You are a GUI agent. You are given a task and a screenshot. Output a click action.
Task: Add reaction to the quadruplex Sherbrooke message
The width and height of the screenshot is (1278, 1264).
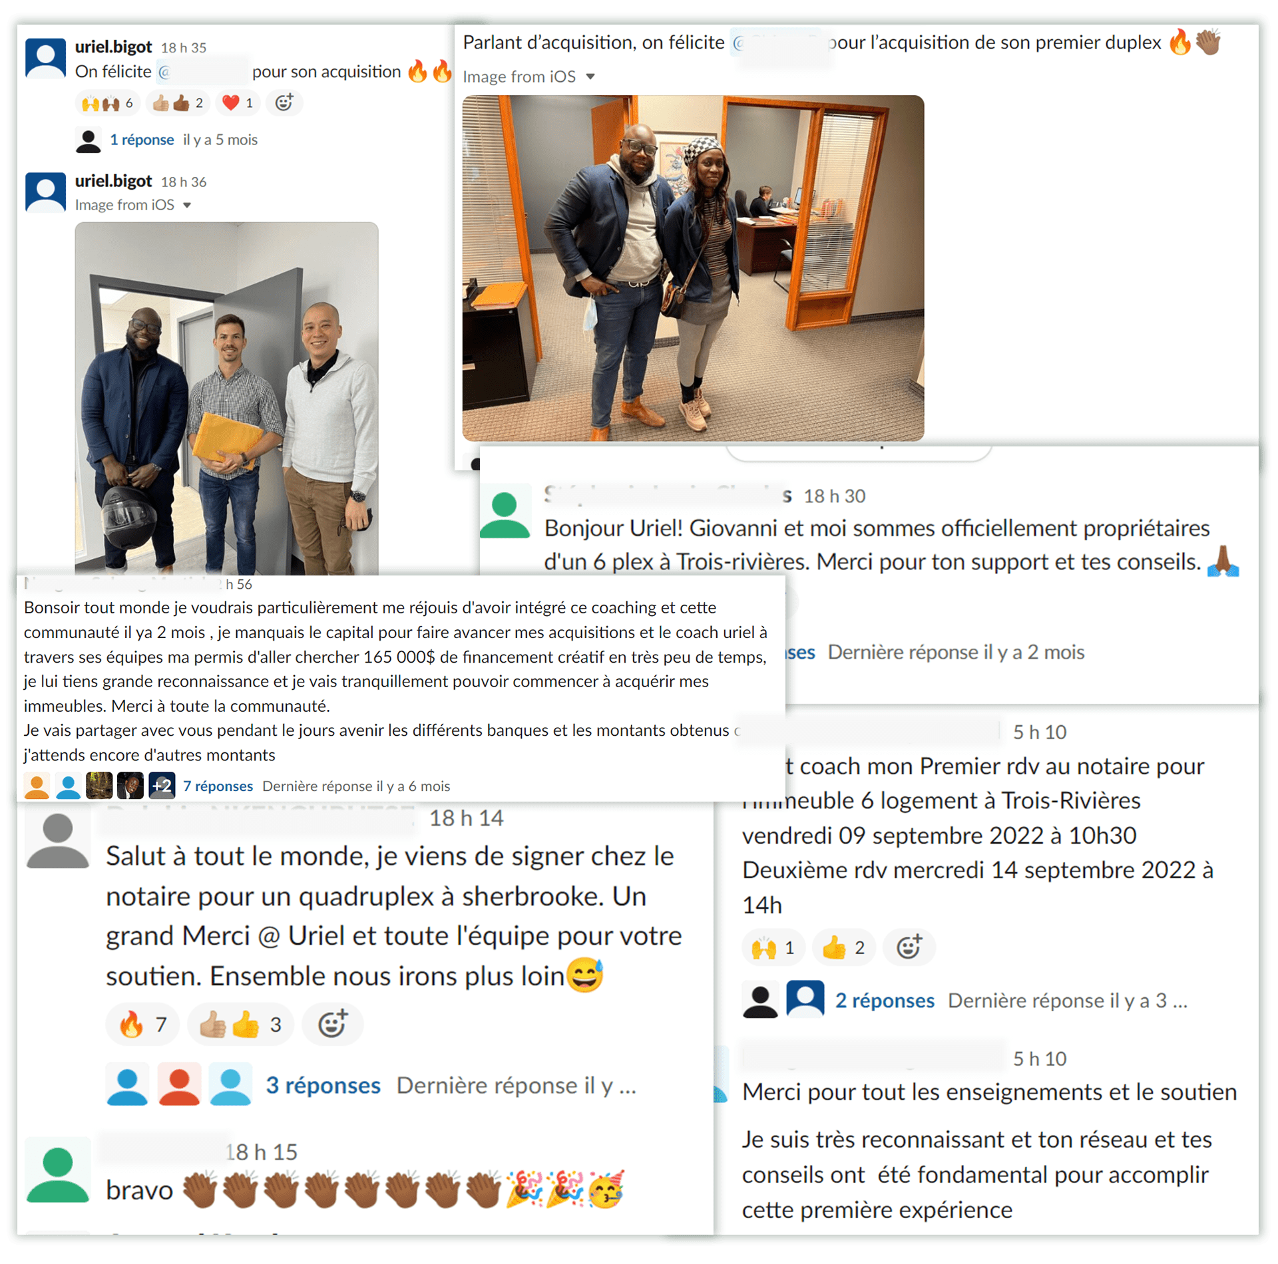click(332, 1025)
